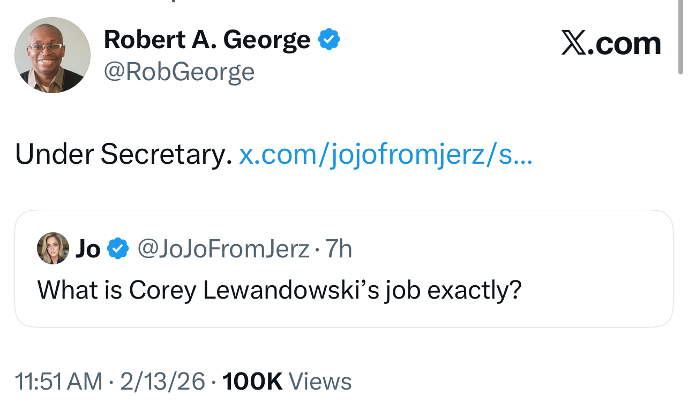Open the @JoJoFromJerz handle

click(223, 249)
